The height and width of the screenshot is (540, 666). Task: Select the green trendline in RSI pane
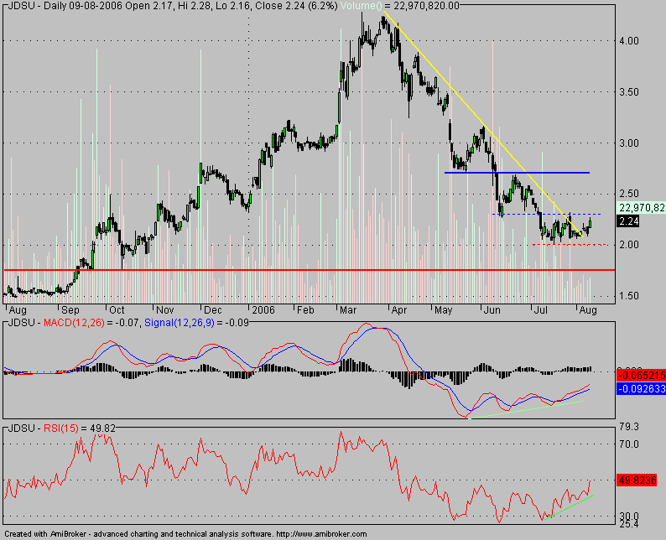(x=569, y=507)
